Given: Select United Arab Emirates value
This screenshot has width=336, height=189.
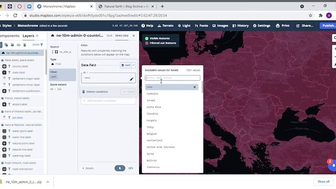Looking at the screenshot, I should (x=161, y=147).
